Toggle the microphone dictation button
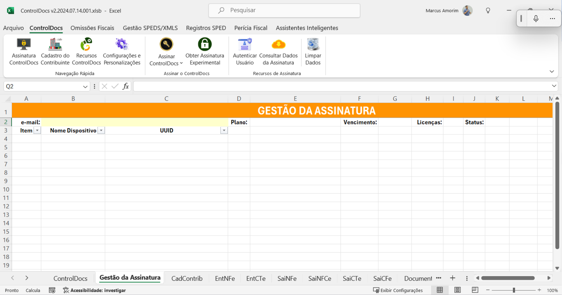The width and height of the screenshot is (562, 295). [x=536, y=19]
